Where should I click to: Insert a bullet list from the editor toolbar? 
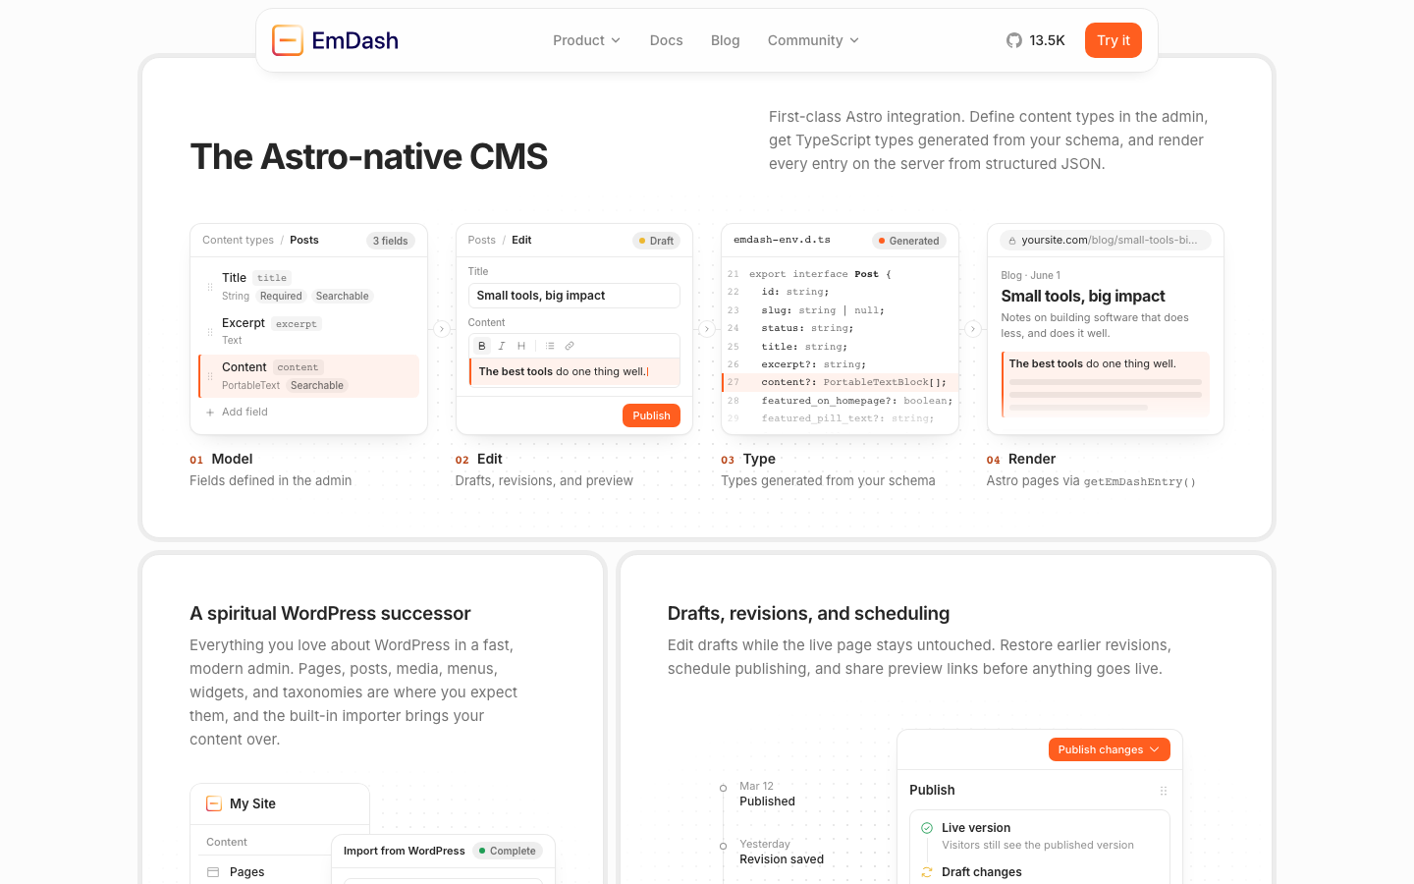click(550, 346)
